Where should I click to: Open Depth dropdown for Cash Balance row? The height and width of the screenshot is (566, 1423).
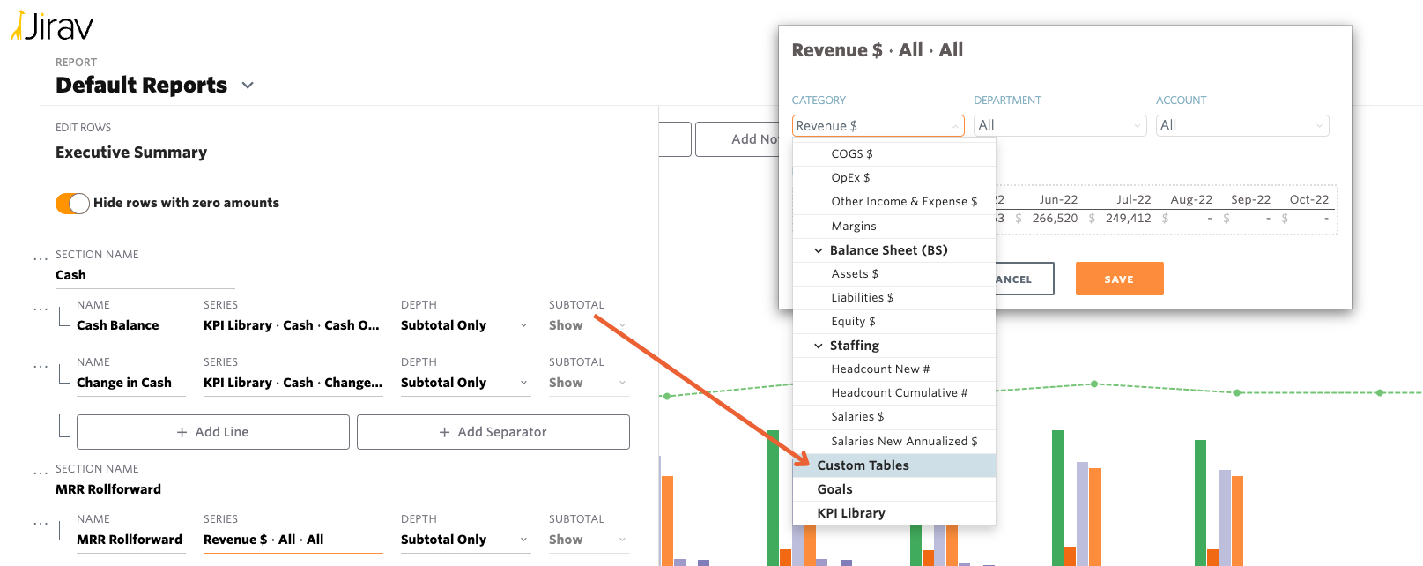point(464,325)
